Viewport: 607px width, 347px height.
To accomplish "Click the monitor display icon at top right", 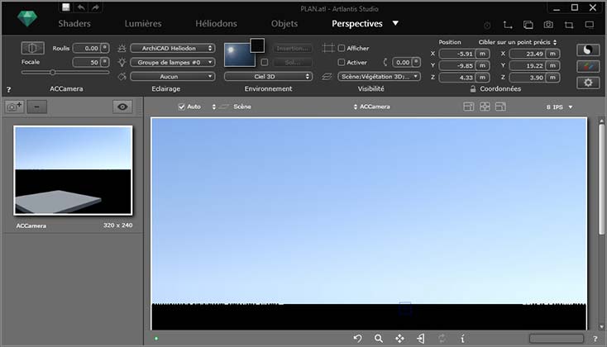I will coord(589,25).
